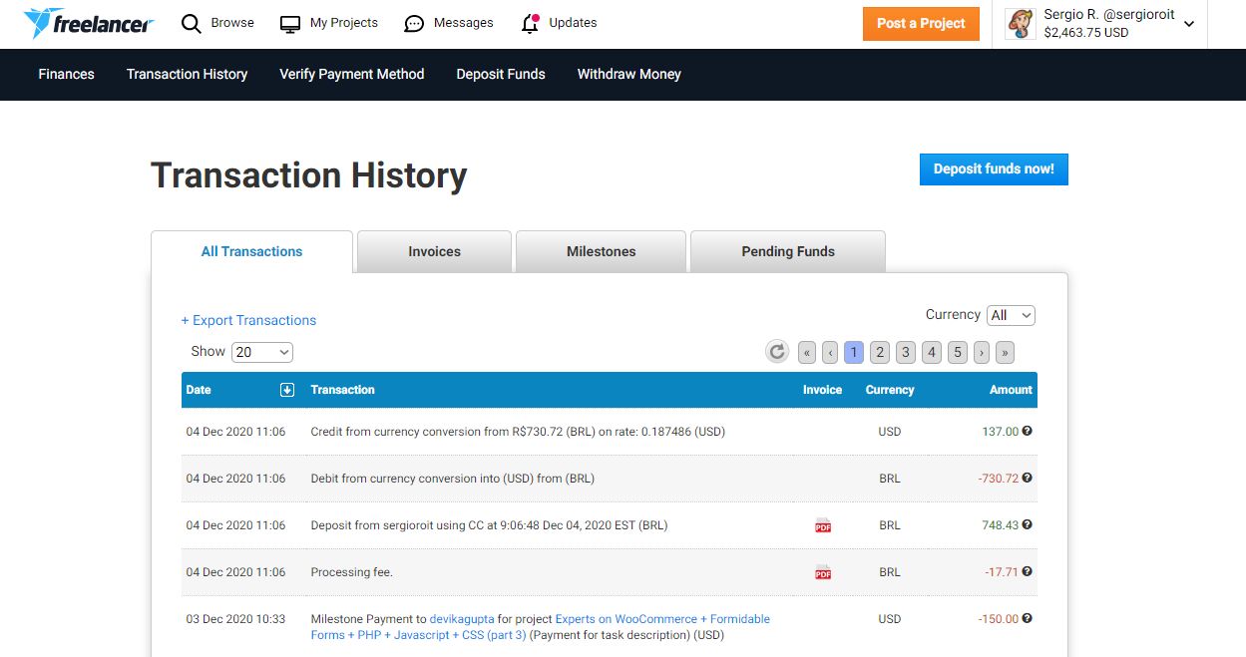Image resolution: width=1246 pixels, height=657 pixels.
Task: Go to page 3 of transactions
Action: [x=906, y=352]
